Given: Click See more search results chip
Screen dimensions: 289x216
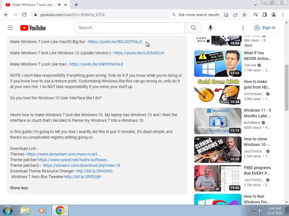Looking at the screenshot, I should pos(196,15).
